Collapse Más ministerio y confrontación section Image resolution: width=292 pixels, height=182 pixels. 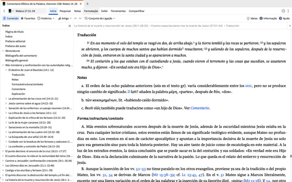[x=3, y=65]
